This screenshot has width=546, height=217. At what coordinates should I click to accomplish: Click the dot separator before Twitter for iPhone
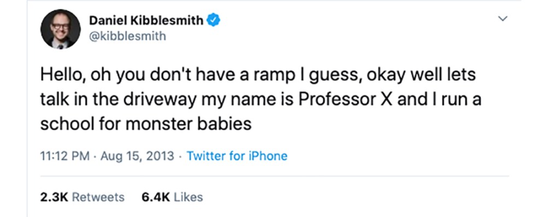point(180,156)
